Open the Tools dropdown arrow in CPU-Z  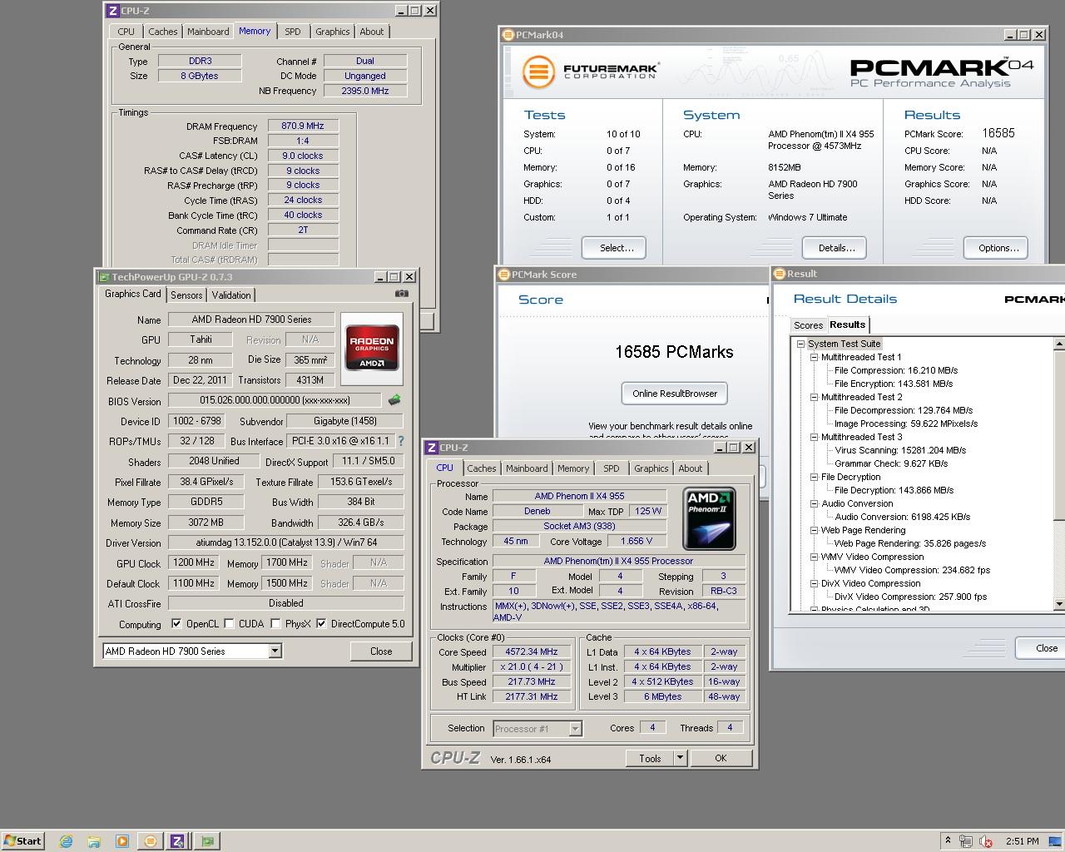tap(680, 758)
